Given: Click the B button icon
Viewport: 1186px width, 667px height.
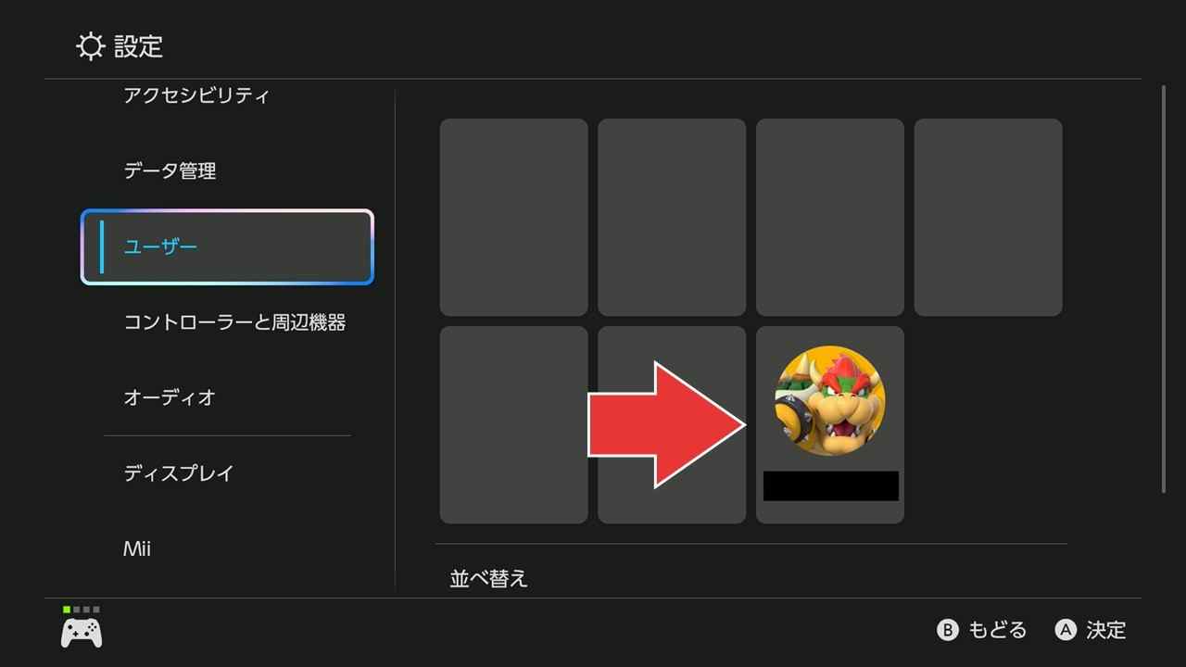Looking at the screenshot, I should click(947, 631).
